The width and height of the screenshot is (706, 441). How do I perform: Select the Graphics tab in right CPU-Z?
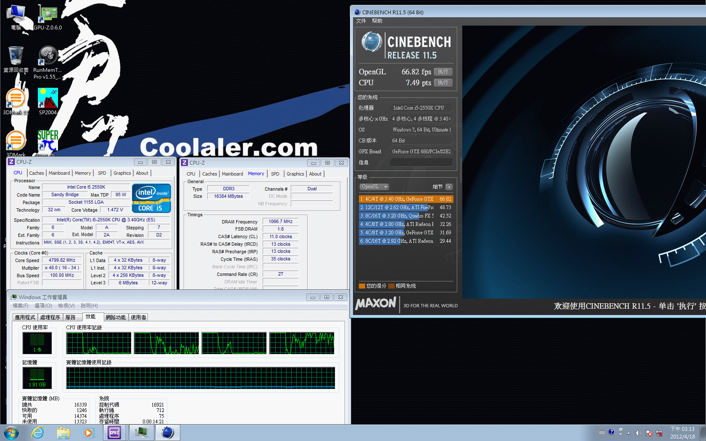click(x=295, y=174)
